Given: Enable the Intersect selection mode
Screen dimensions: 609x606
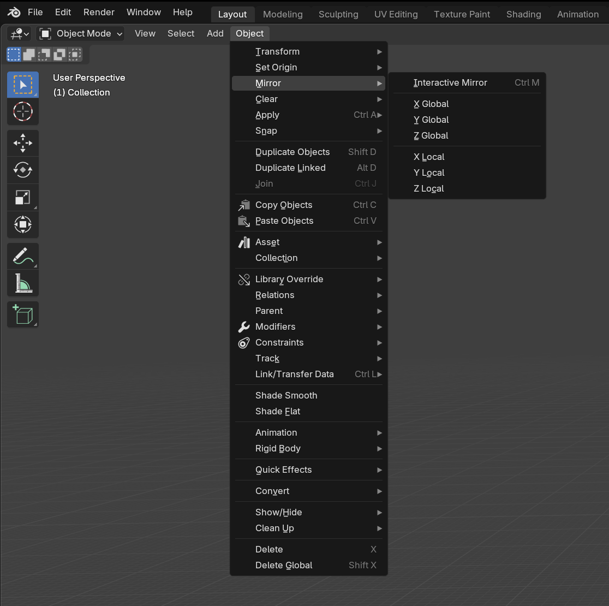Looking at the screenshot, I should tap(75, 54).
